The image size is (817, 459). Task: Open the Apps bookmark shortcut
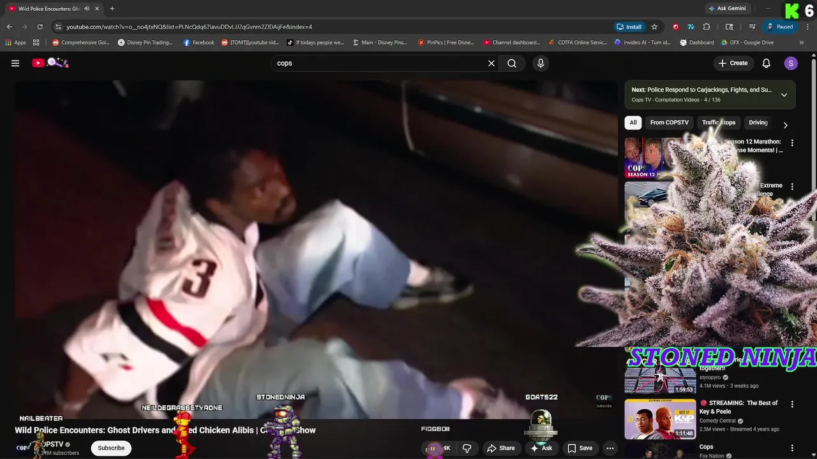pos(16,43)
